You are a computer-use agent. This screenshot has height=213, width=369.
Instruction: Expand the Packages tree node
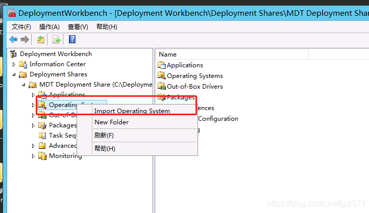(33, 126)
